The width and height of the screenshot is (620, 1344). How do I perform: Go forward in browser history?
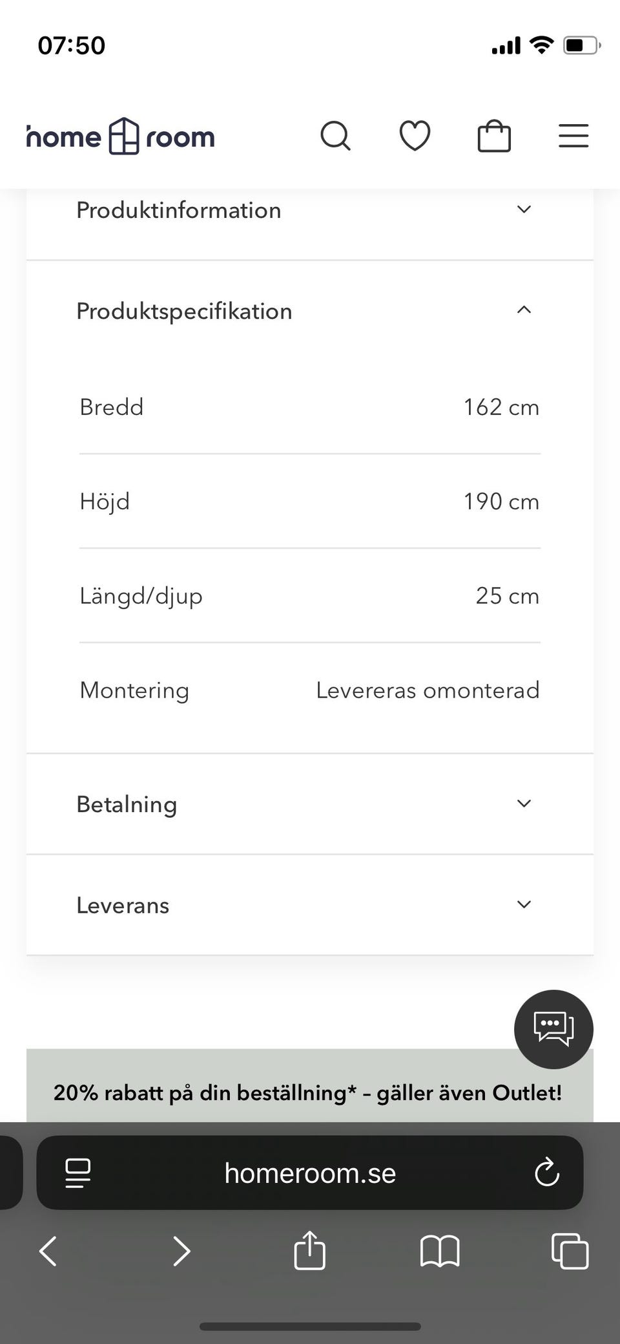tap(181, 1250)
